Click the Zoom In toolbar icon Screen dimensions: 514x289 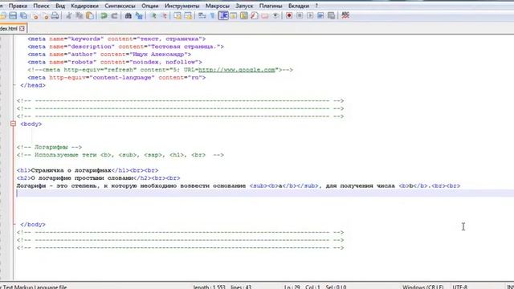coord(153,15)
